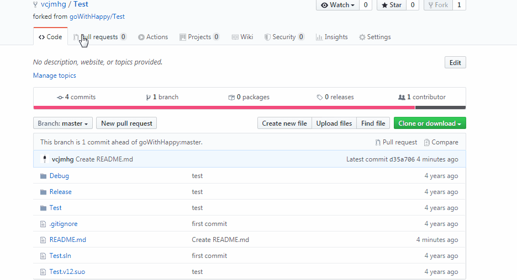The width and height of the screenshot is (517, 280).
Task: Click the Settings tab gear icon
Action: coord(362,37)
